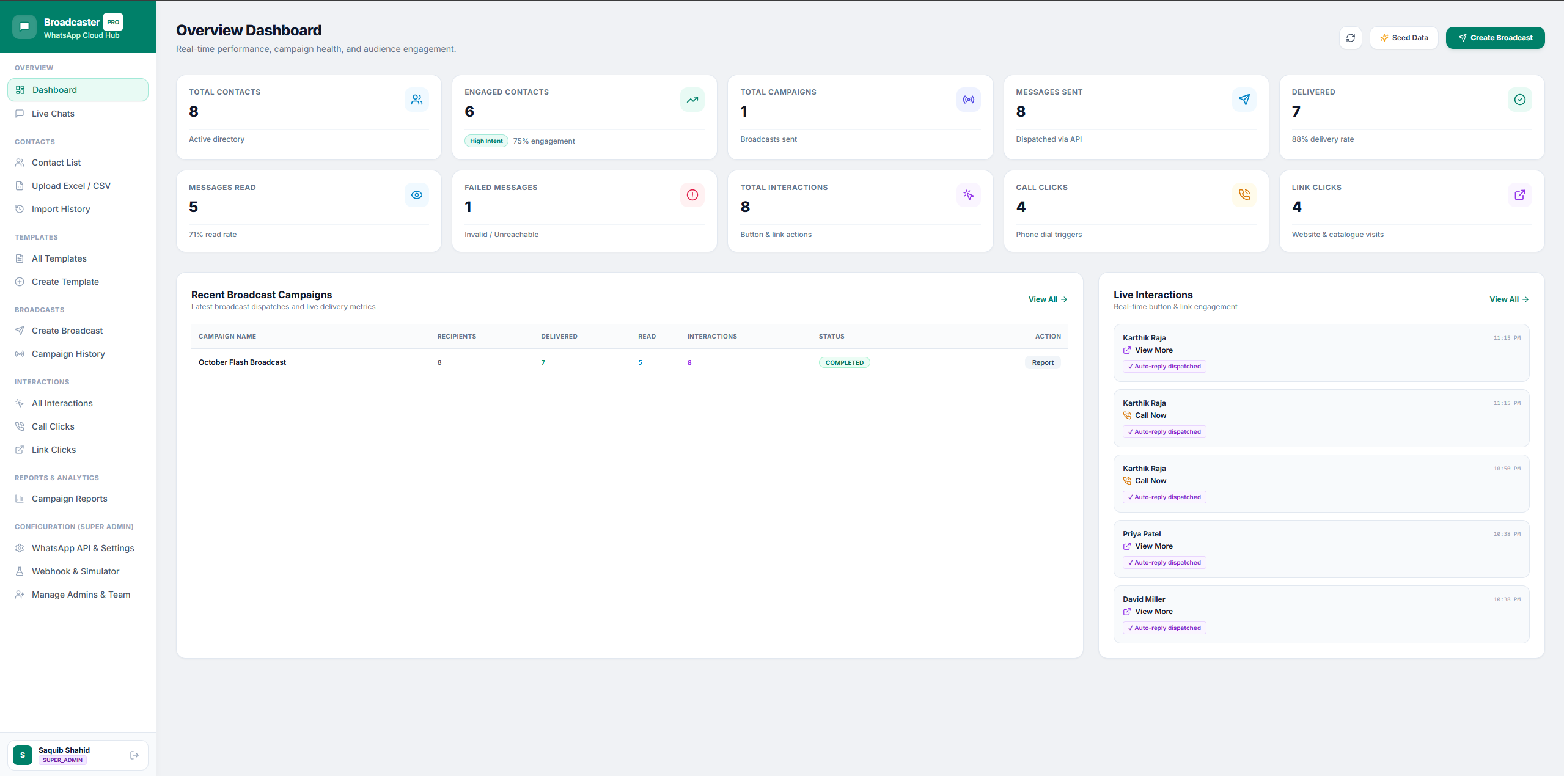Click the Overview Dashboard heading
Viewport: 1564px width, 776px height.
[249, 31]
